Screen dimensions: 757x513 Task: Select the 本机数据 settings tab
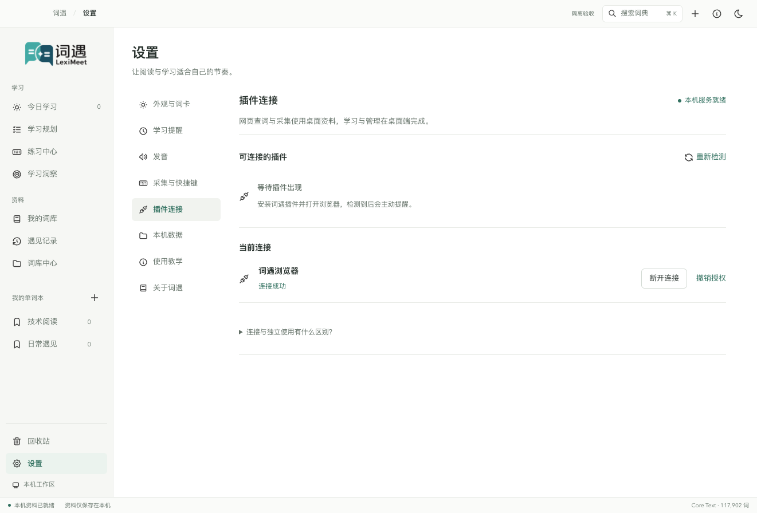point(176,235)
